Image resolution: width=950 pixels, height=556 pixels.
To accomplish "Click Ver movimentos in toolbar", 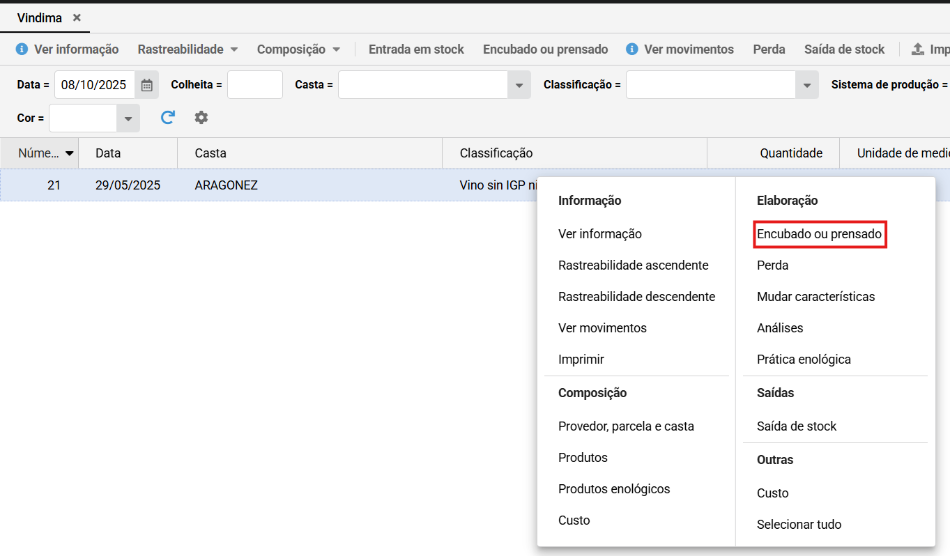I will [x=680, y=49].
